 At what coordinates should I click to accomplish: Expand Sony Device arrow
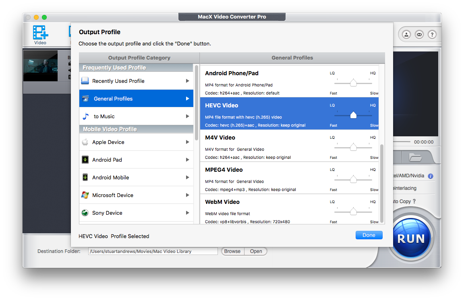pyautogui.click(x=187, y=213)
